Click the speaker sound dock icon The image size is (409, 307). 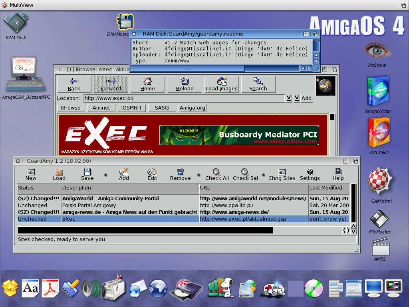pos(90,289)
